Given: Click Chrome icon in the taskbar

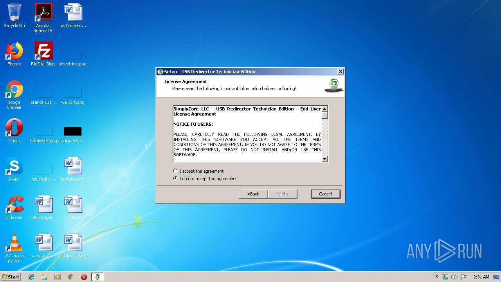Looking at the screenshot, I should click(71, 277).
